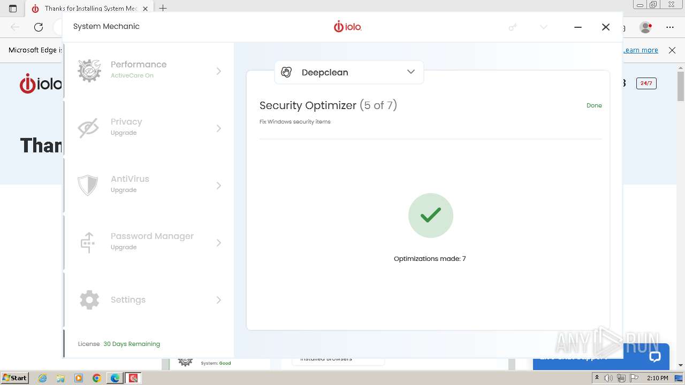Click 30 Days Remaining license text
This screenshot has width=685, height=385.
132,344
